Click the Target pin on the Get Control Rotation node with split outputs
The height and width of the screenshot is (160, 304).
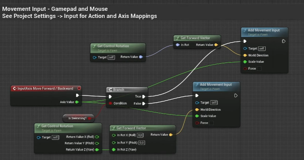point(39,138)
